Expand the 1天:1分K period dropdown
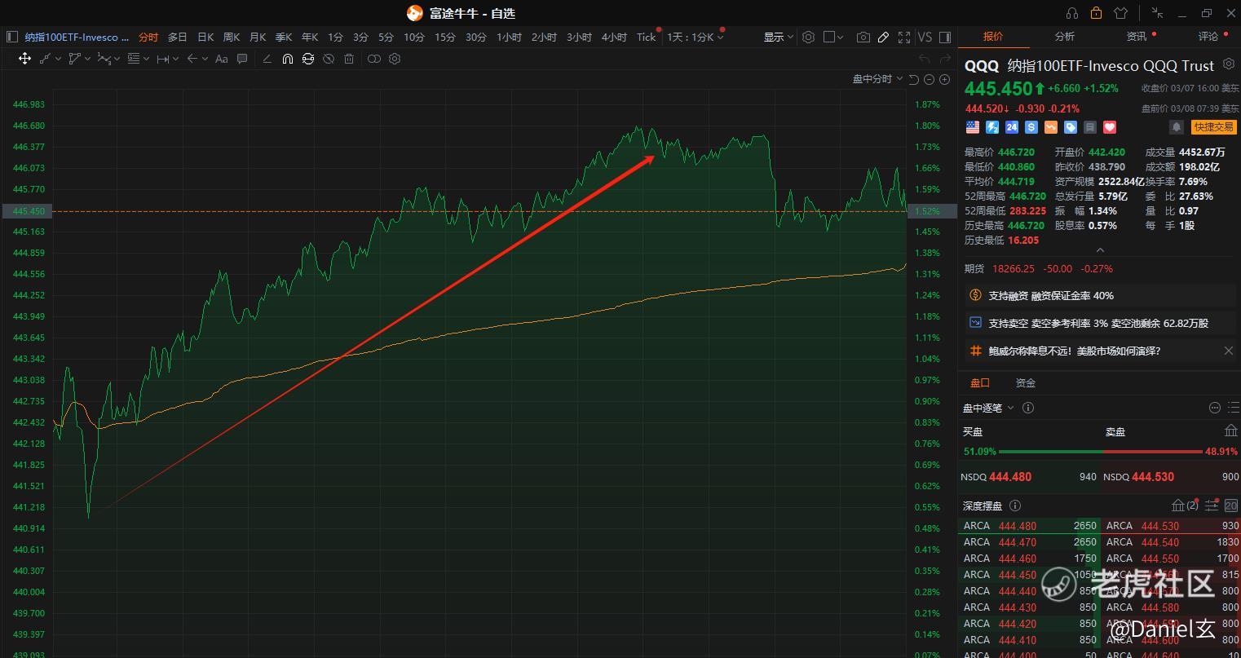The height and width of the screenshot is (658, 1241). [696, 37]
